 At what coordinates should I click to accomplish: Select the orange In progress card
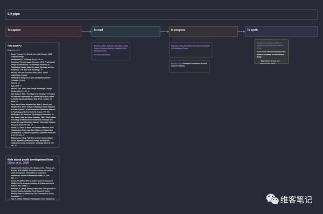tap(203, 32)
